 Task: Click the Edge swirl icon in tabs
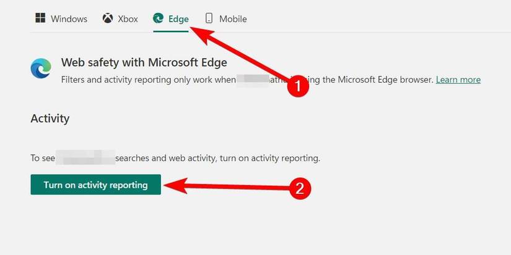pyautogui.click(x=159, y=19)
